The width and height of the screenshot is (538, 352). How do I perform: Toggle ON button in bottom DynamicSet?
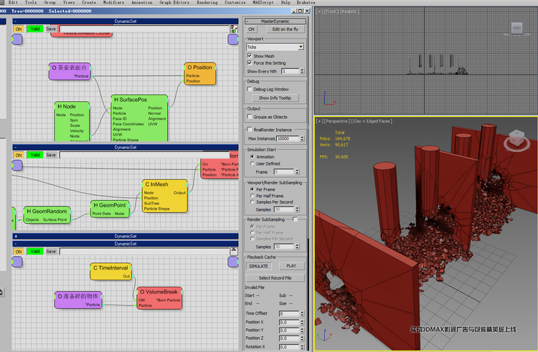tap(19, 251)
